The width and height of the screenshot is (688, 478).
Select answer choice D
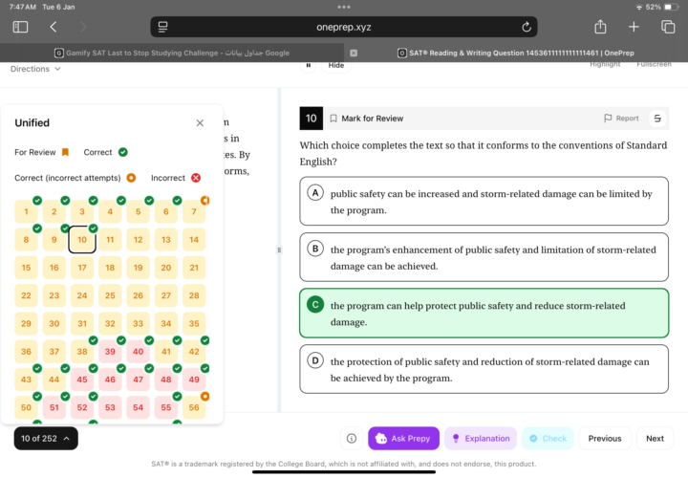tap(484, 369)
